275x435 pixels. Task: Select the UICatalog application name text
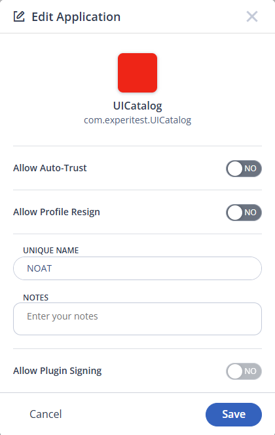[137, 106]
